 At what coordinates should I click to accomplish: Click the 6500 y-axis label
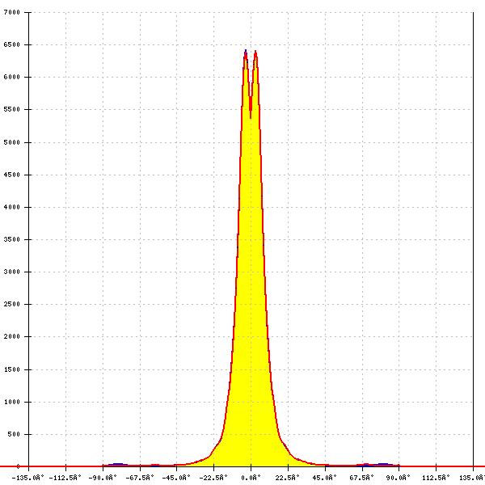[12, 44]
